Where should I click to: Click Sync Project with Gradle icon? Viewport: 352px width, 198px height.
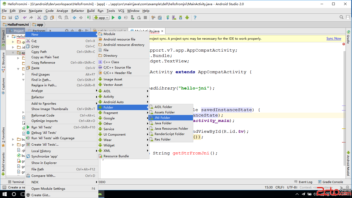(168, 18)
